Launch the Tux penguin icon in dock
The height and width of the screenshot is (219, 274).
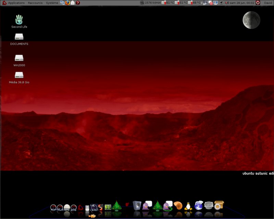point(188,206)
